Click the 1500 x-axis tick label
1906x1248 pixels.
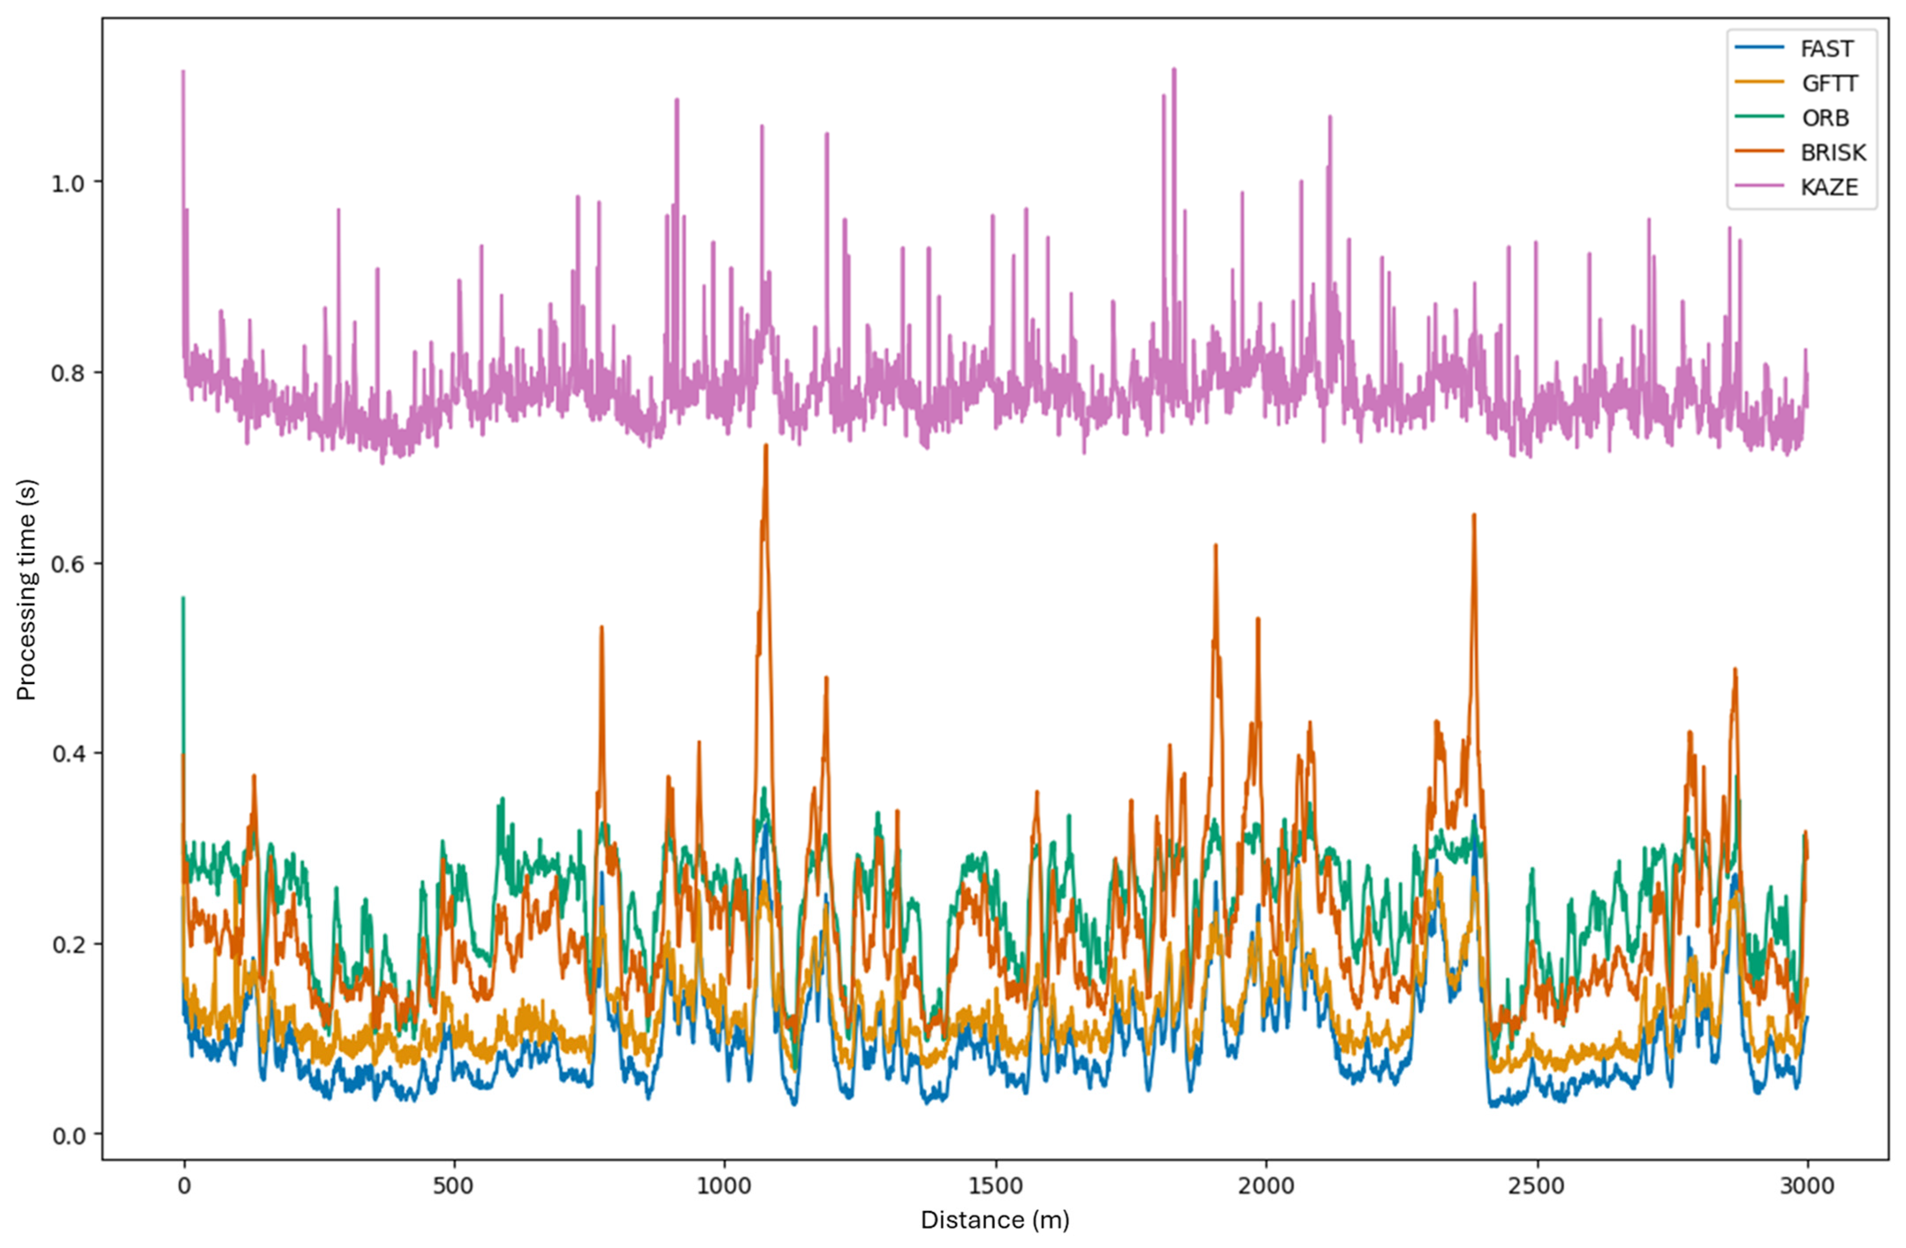click(995, 1186)
